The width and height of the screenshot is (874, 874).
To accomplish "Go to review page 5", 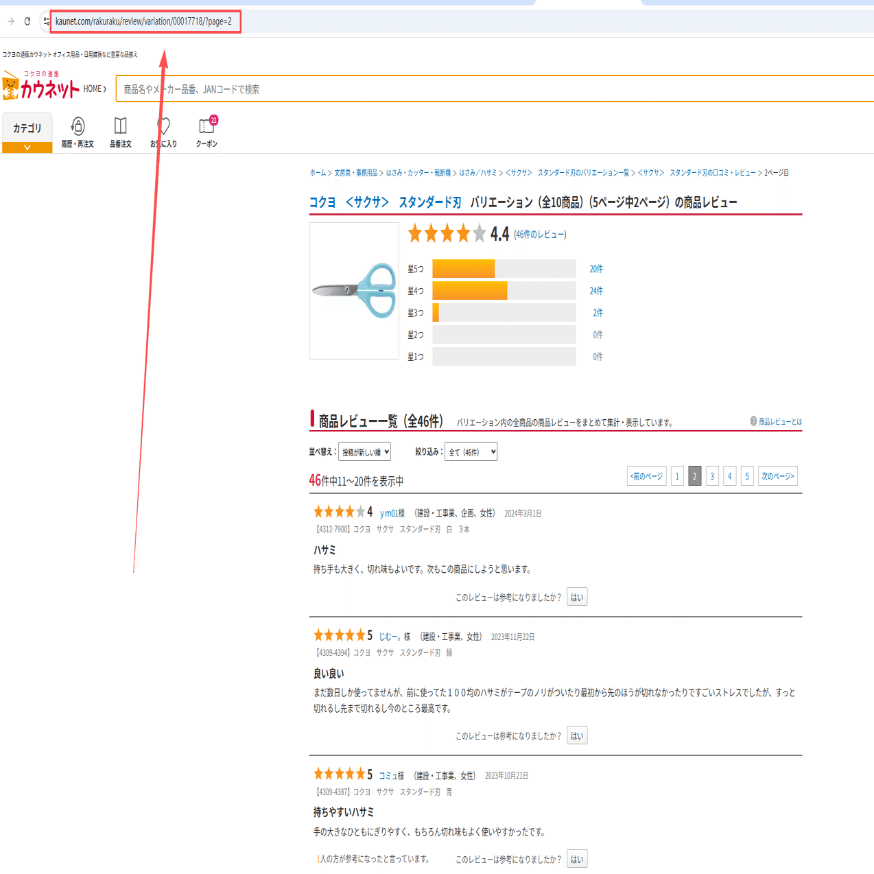I will 748,476.
